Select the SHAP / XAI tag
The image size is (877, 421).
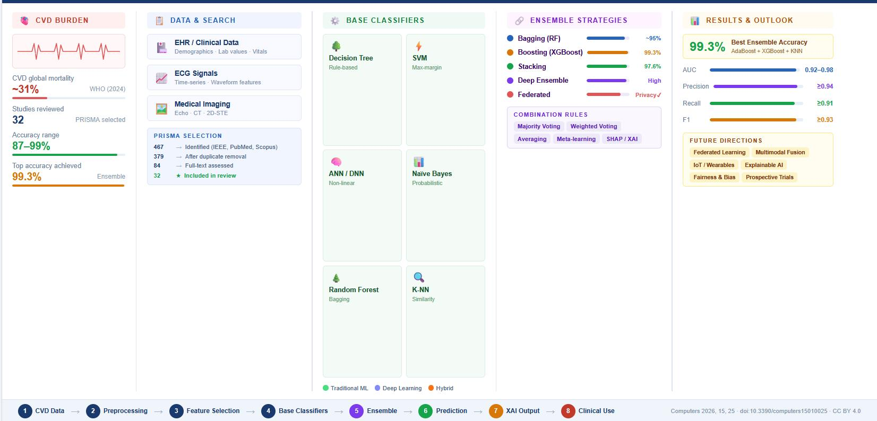(622, 139)
